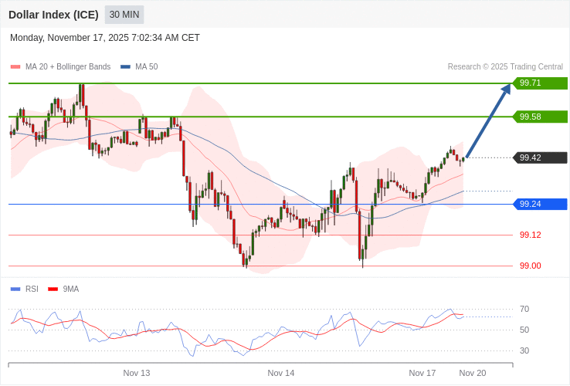Click the MA 20 + Bollinger Bands legend swatch

(x=15, y=67)
